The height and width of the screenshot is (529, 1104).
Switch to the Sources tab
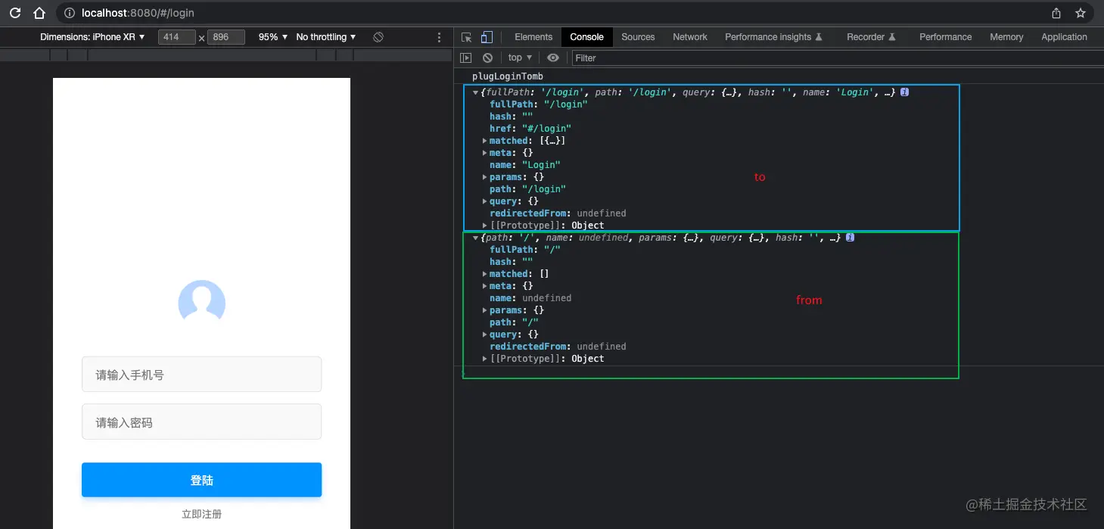point(638,37)
